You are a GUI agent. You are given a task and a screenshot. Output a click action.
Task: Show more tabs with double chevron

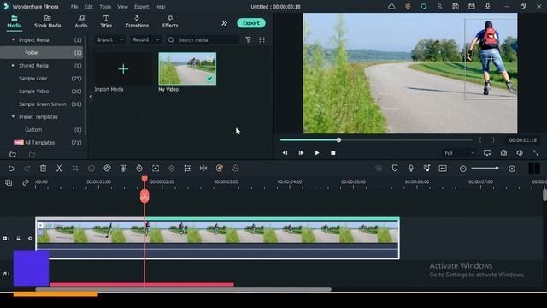point(224,23)
